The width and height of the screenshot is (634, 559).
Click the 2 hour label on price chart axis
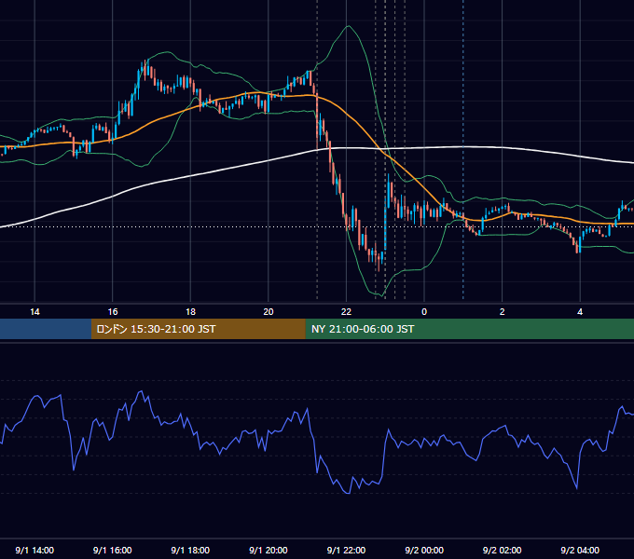click(x=503, y=312)
